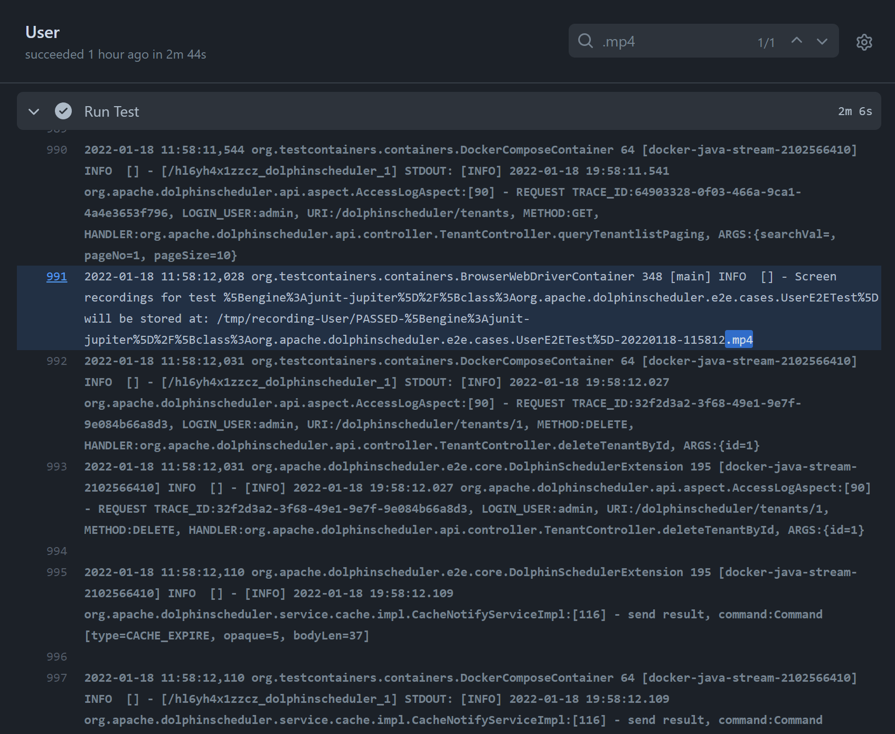Click the magnifier icon in the log search box
The width and height of the screenshot is (895, 734).
[585, 41]
